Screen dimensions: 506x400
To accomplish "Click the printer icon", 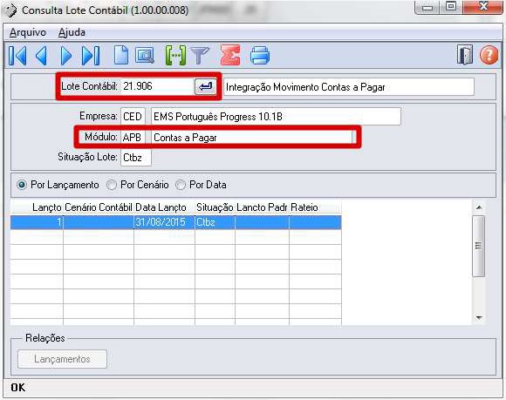I will pyautogui.click(x=260, y=55).
